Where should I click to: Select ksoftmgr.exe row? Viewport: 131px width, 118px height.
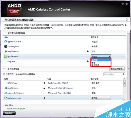[64, 47]
